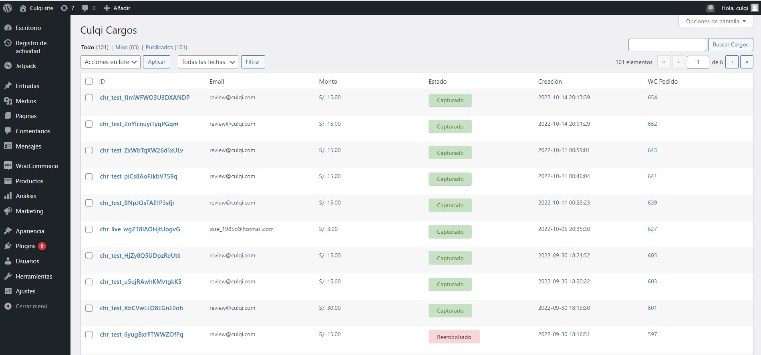This screenshot has width=761, height=355.
Task: Click the Añadir plus icon
Action: click(107, 8)
